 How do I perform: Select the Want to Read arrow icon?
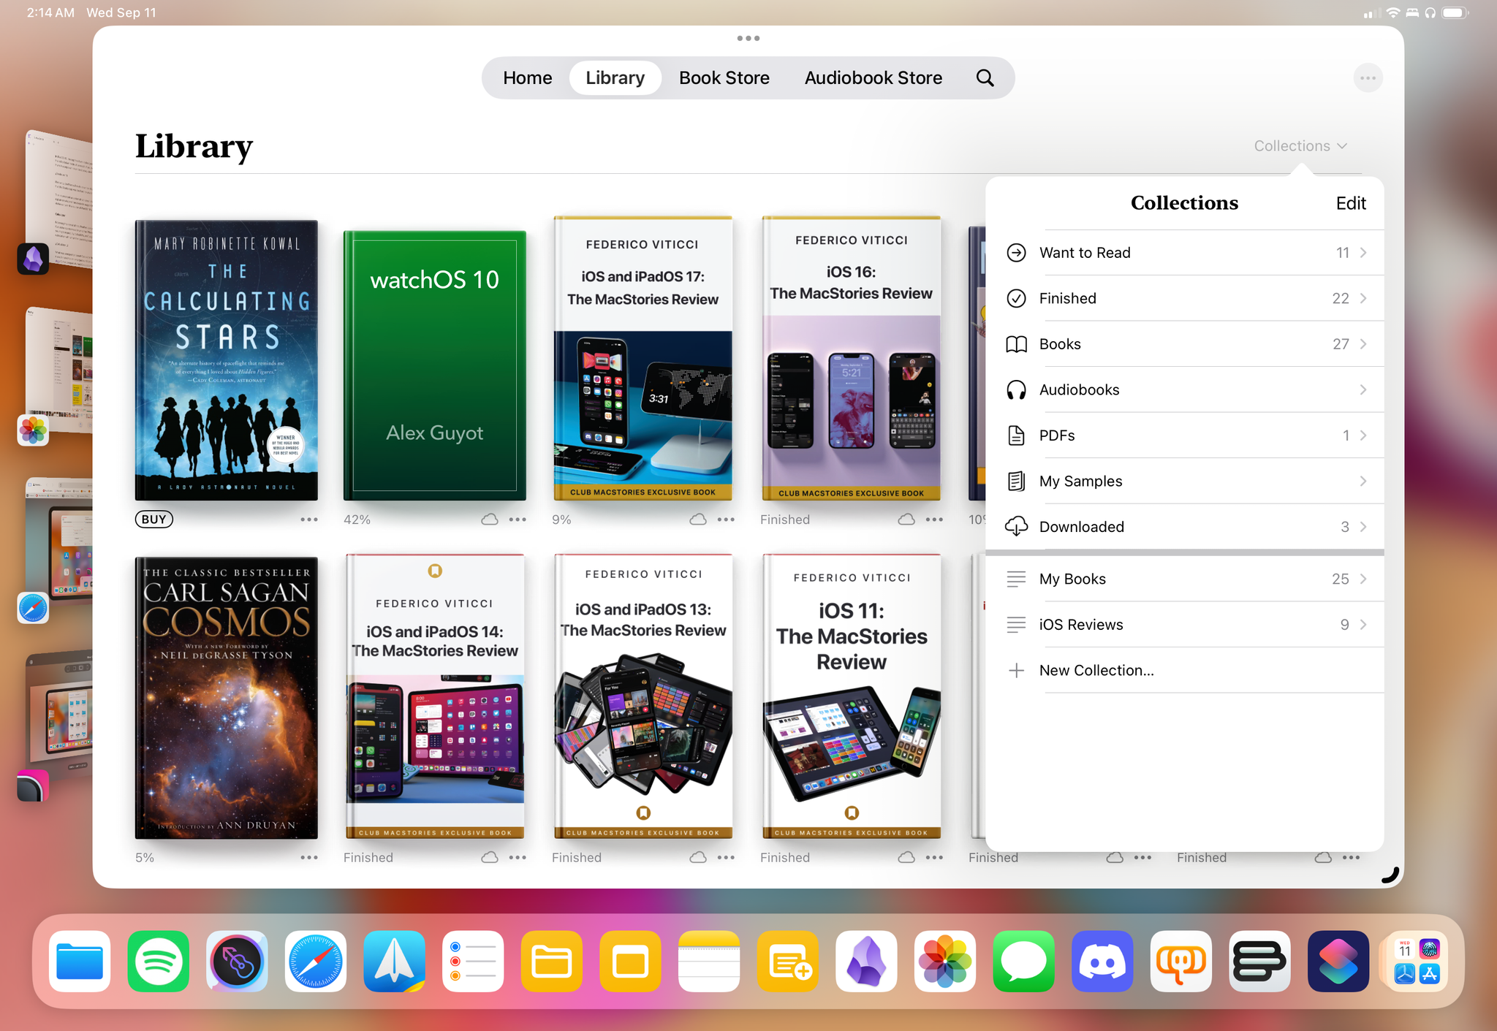1016,253
